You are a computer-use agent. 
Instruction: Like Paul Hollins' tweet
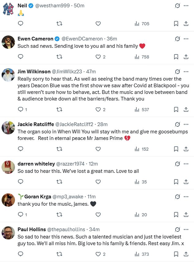pos(98,254)
